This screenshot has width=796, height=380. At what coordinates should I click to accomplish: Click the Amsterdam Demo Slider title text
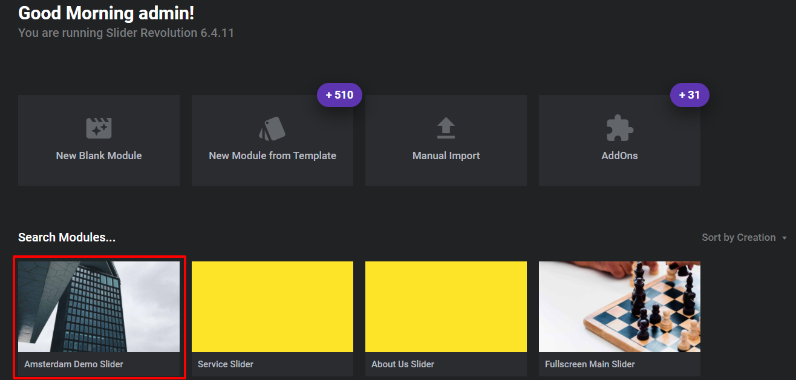pyautogui.click(x=74, y=364)
